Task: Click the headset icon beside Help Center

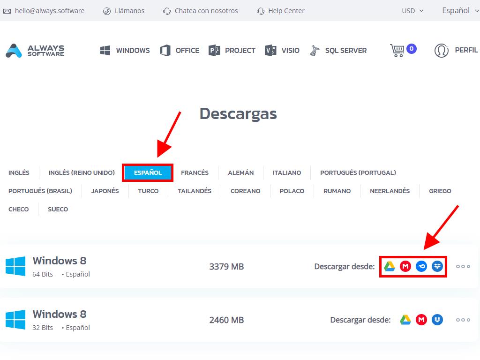Action: coord(261,11)
